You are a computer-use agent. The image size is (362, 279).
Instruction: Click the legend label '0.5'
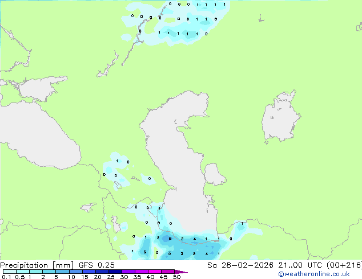[x=19, y=277]
